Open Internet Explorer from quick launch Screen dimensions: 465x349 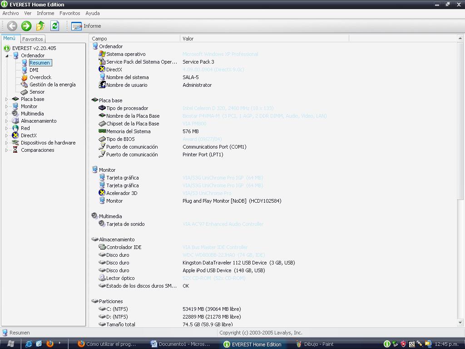29,344
